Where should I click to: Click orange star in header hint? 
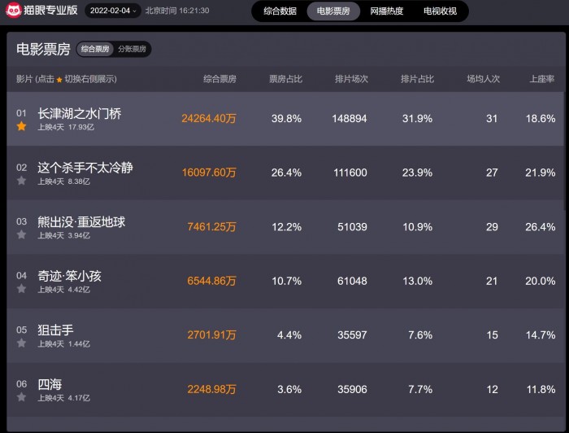(59, 80)
